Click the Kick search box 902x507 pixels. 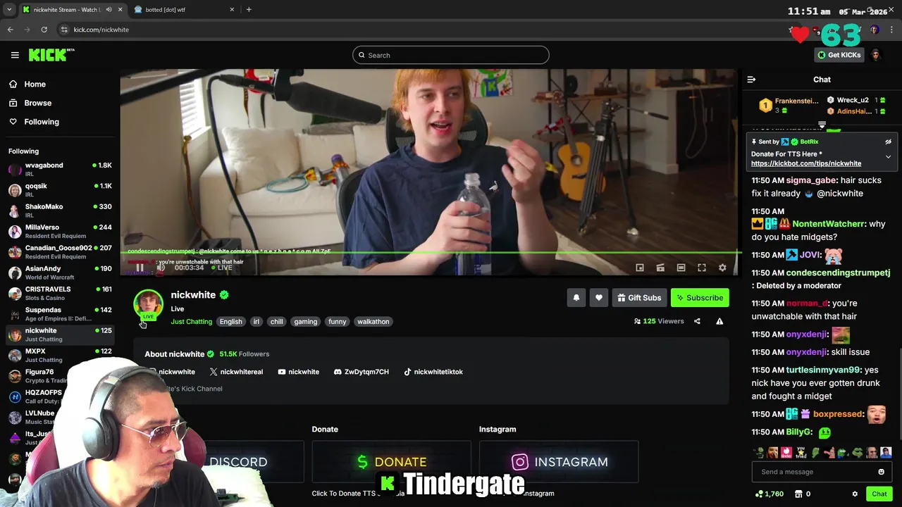[451, 55]
